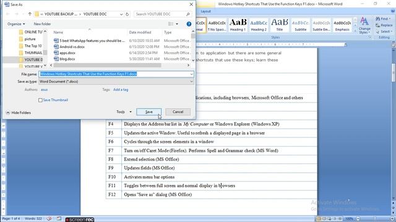Click the F12 table cell

coord(114,195)
